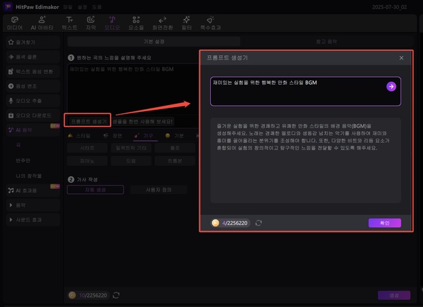Image resolution: width=423 pixels, height=307 pixels.
Task: Select AI 음악 in the sidebar
Action: pos(33,130)
